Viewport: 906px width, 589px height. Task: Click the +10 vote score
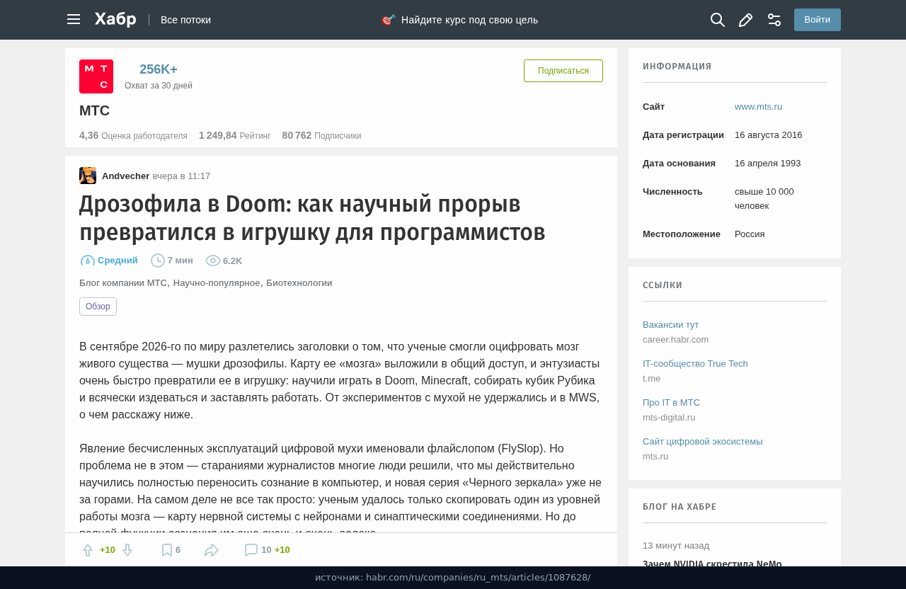[x=108, y=550]
